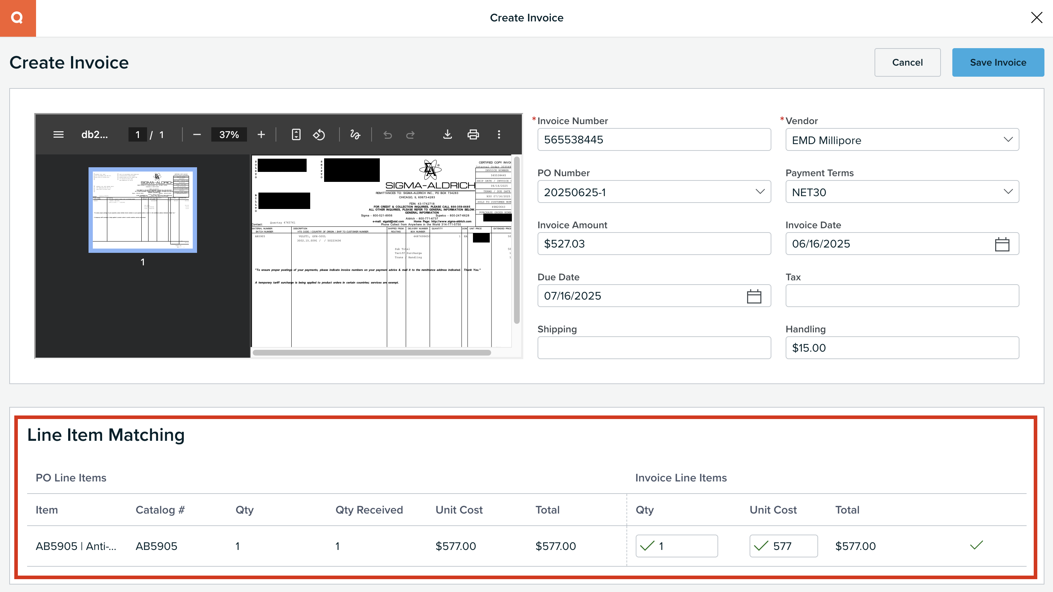Click the line item matched checkmark
The height and width of the screenshot is (592, 1053).
click(976, 545)
